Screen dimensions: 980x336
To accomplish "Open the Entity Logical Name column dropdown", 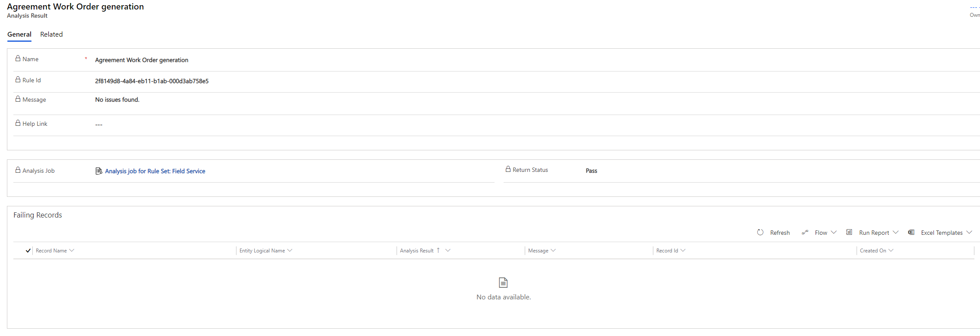I will coord(290,250).
